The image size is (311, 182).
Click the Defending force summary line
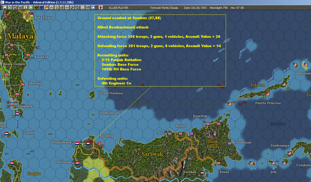[159, 46]
